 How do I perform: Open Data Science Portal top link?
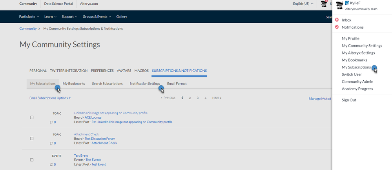point(58,4)
